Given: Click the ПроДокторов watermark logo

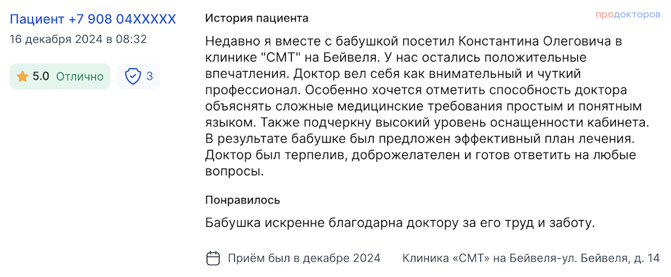Looking at the screenshot, I should (627, 14).
